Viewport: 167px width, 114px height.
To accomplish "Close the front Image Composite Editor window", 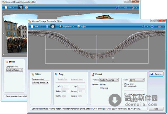I will click(162, 20).
